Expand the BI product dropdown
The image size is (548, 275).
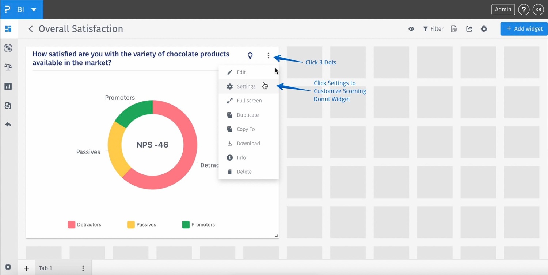(x=34, y=9)
